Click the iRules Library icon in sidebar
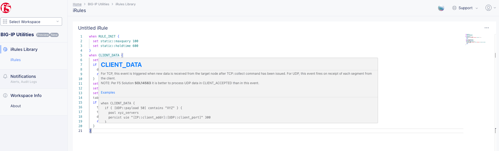The height and width of the screenshot is (151, 499). point(5,49)
